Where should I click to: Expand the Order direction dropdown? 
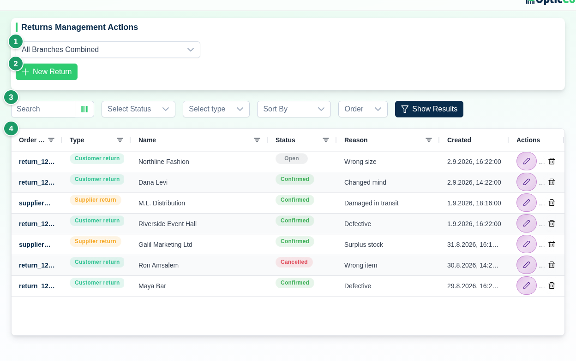coord(363,109)
